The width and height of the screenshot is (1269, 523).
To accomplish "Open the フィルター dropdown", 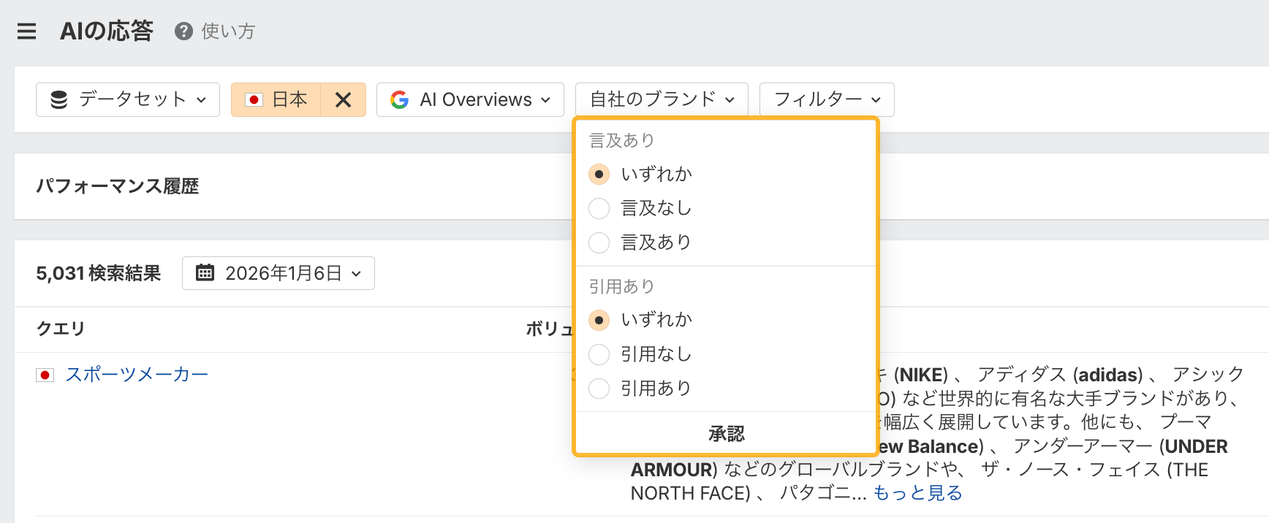I will pos(826,99).
